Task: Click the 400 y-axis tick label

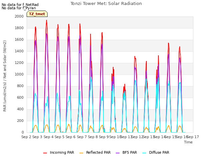Action: pyautogui.click(x=20, y=109)
